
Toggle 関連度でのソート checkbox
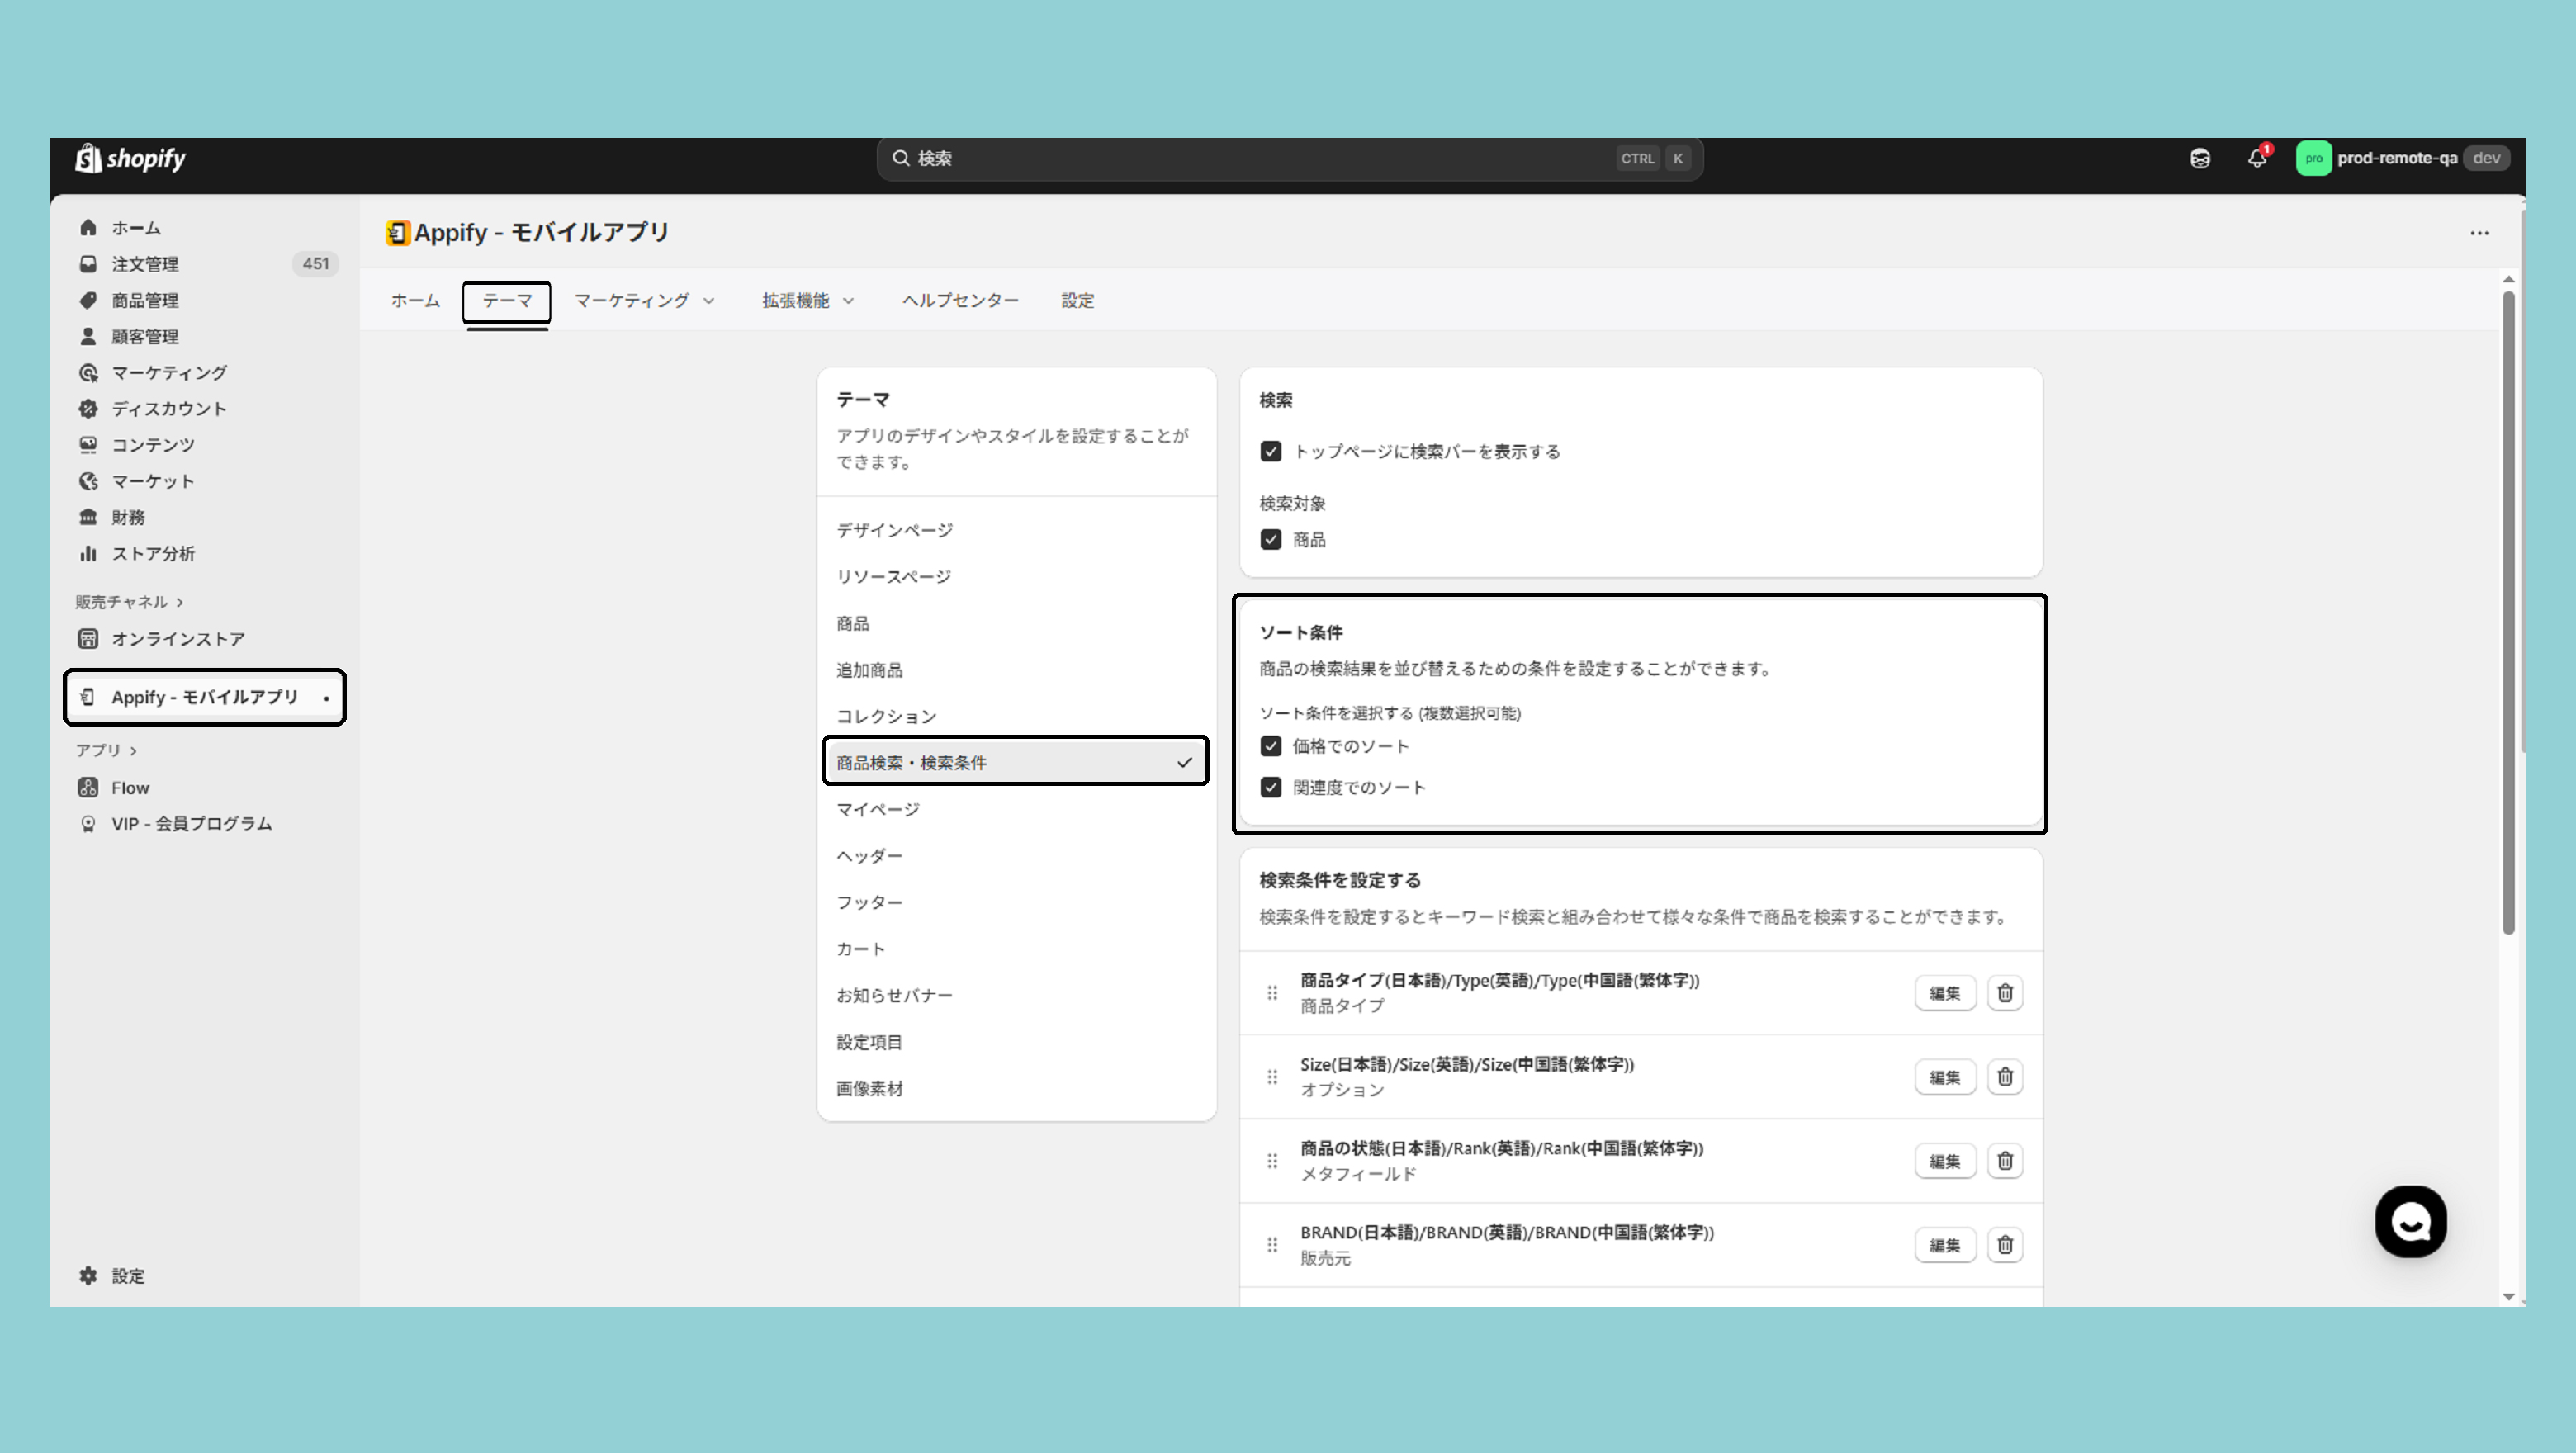(1271, 788)
